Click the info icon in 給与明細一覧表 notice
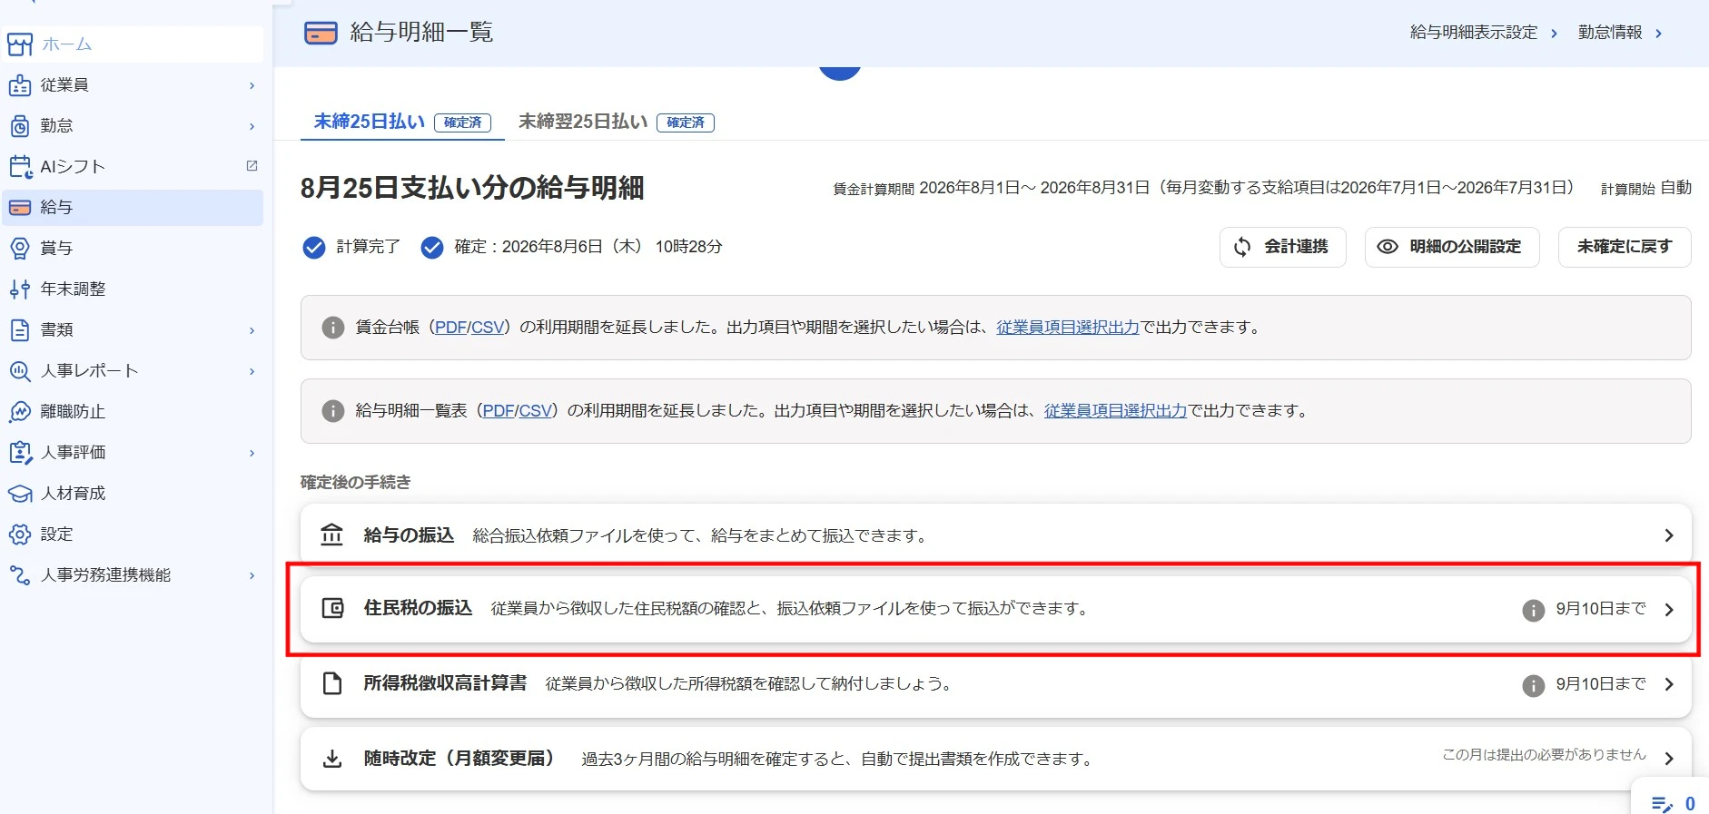 coord(333,411)
